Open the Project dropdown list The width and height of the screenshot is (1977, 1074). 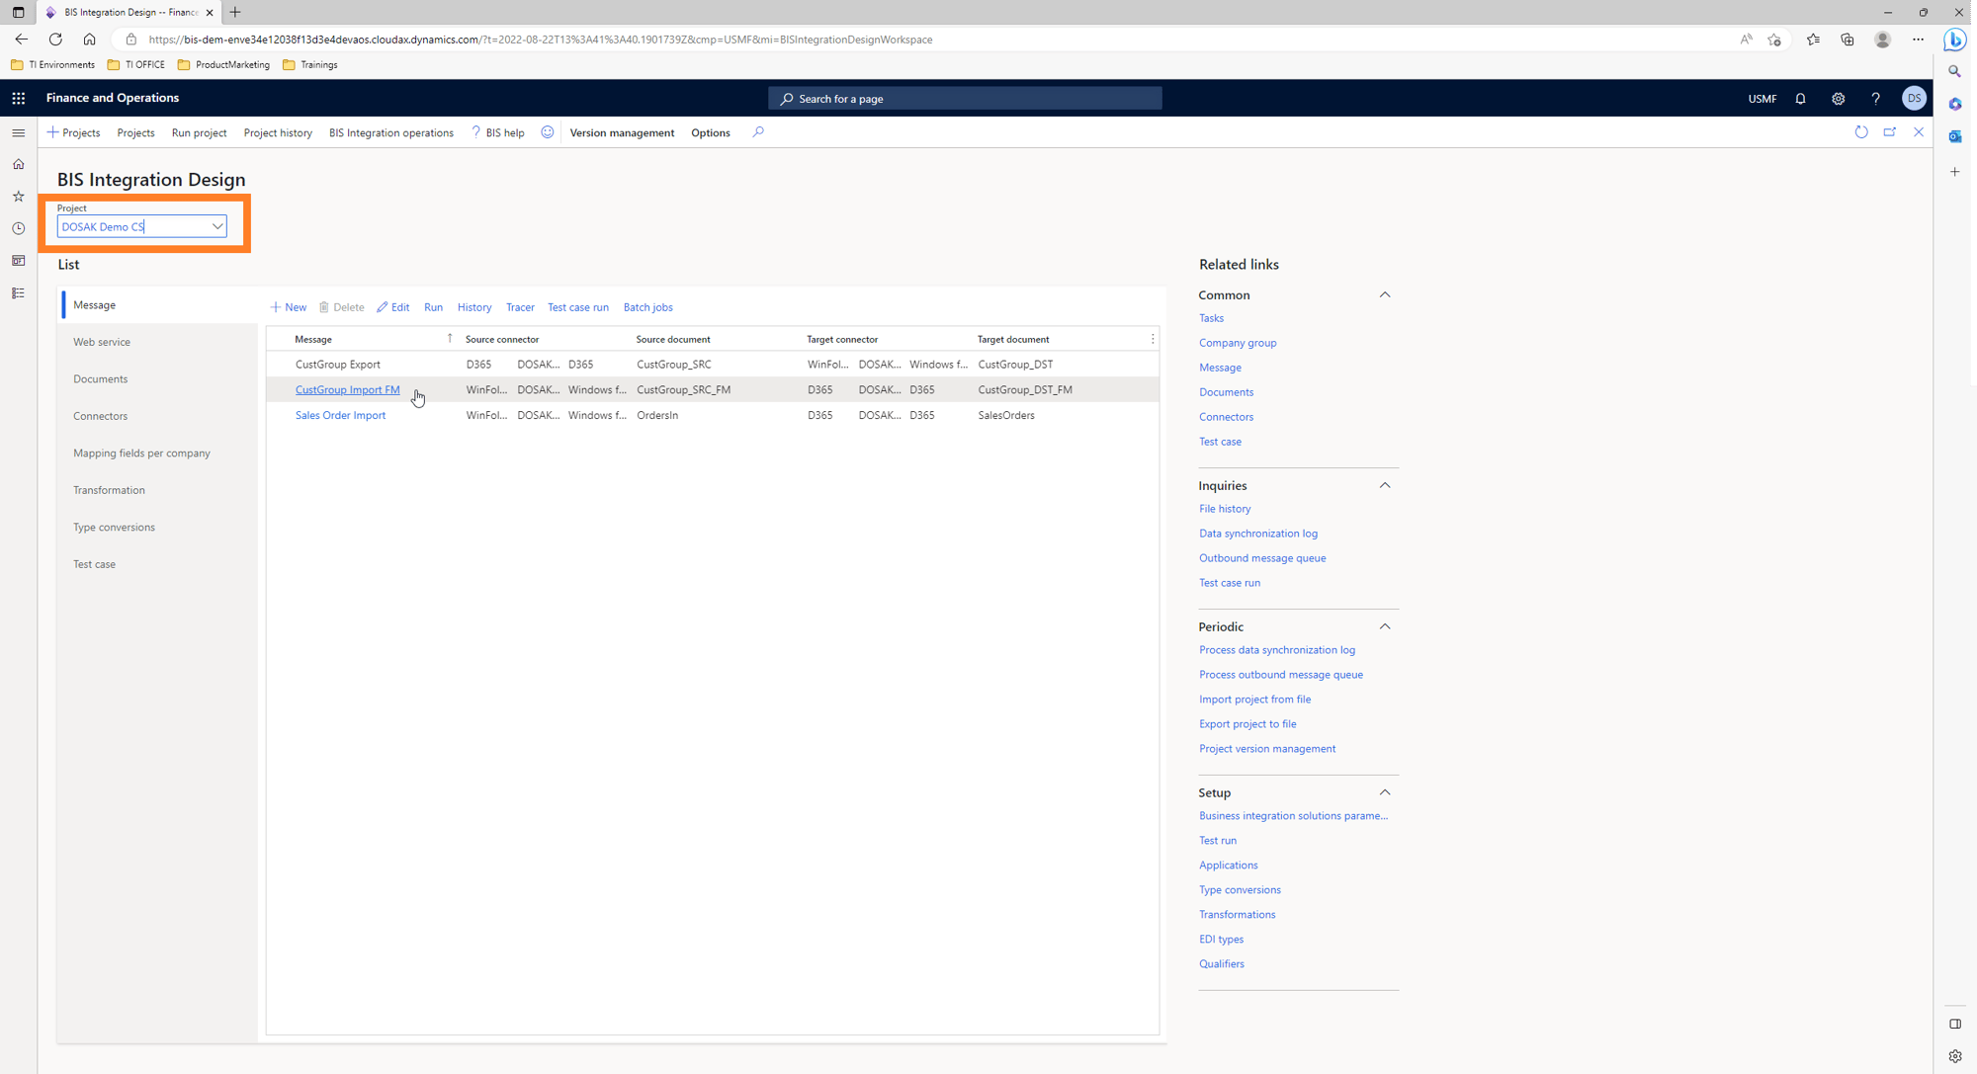[x=216, y=226]
